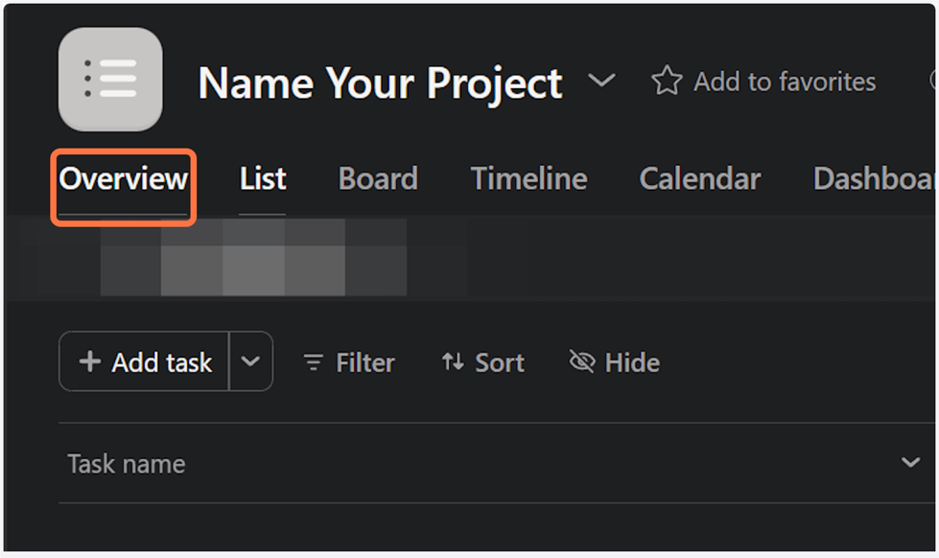
Task: Click the Sort arrows icon
Action: pyautogui.click(x=453, y=362)
